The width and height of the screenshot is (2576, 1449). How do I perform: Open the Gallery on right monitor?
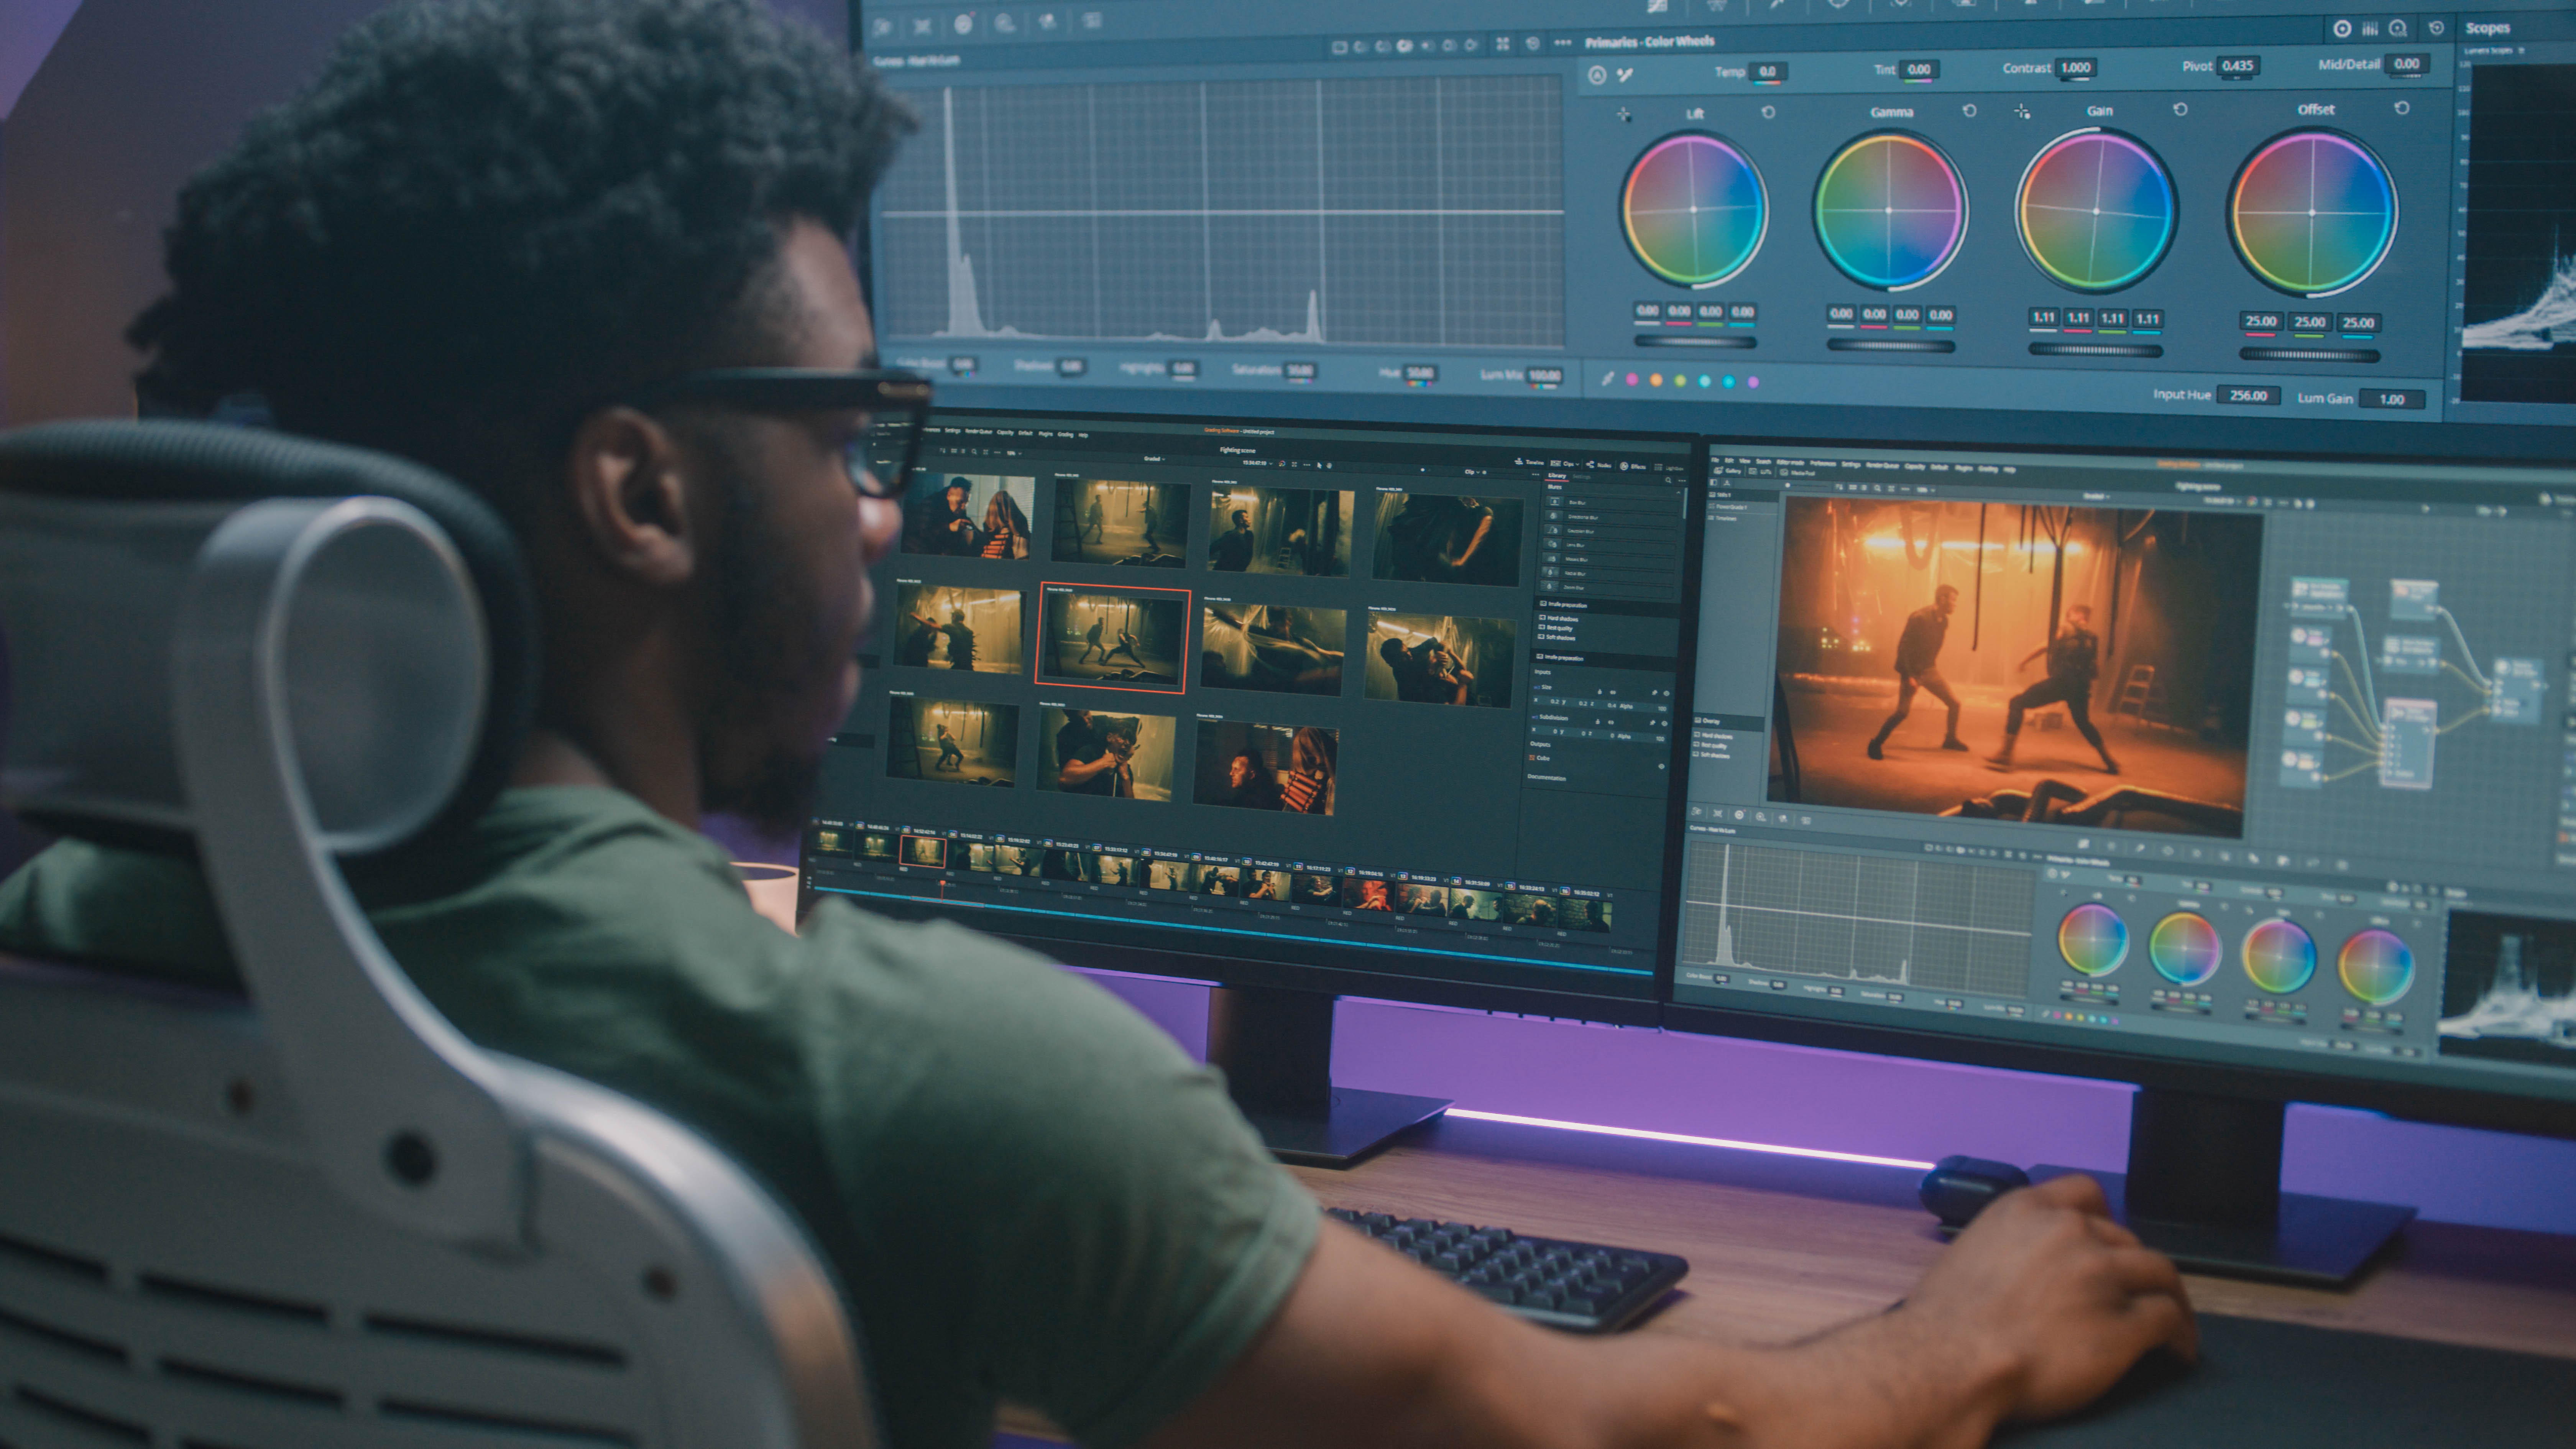tap(1728, 471)
